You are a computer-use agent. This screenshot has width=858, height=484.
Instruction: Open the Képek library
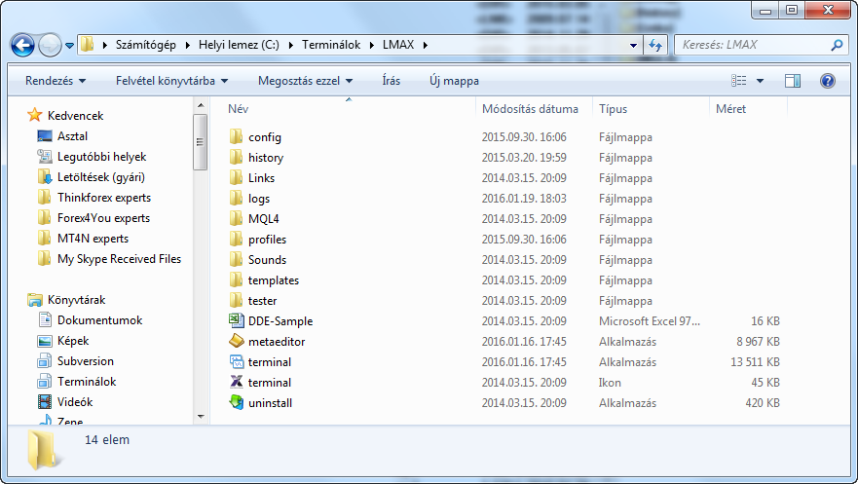pos(73,341)
